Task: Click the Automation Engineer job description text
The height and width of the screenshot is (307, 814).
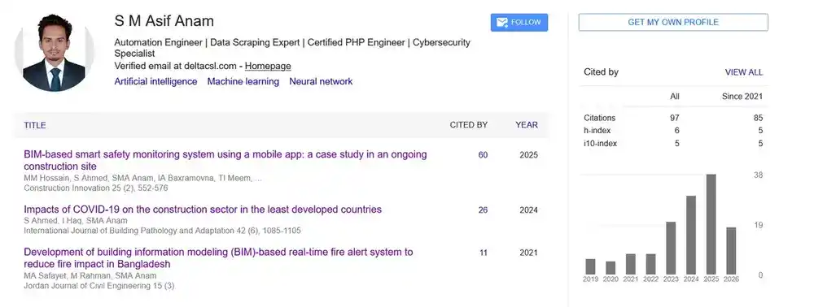Action: (x=292, y=48)
